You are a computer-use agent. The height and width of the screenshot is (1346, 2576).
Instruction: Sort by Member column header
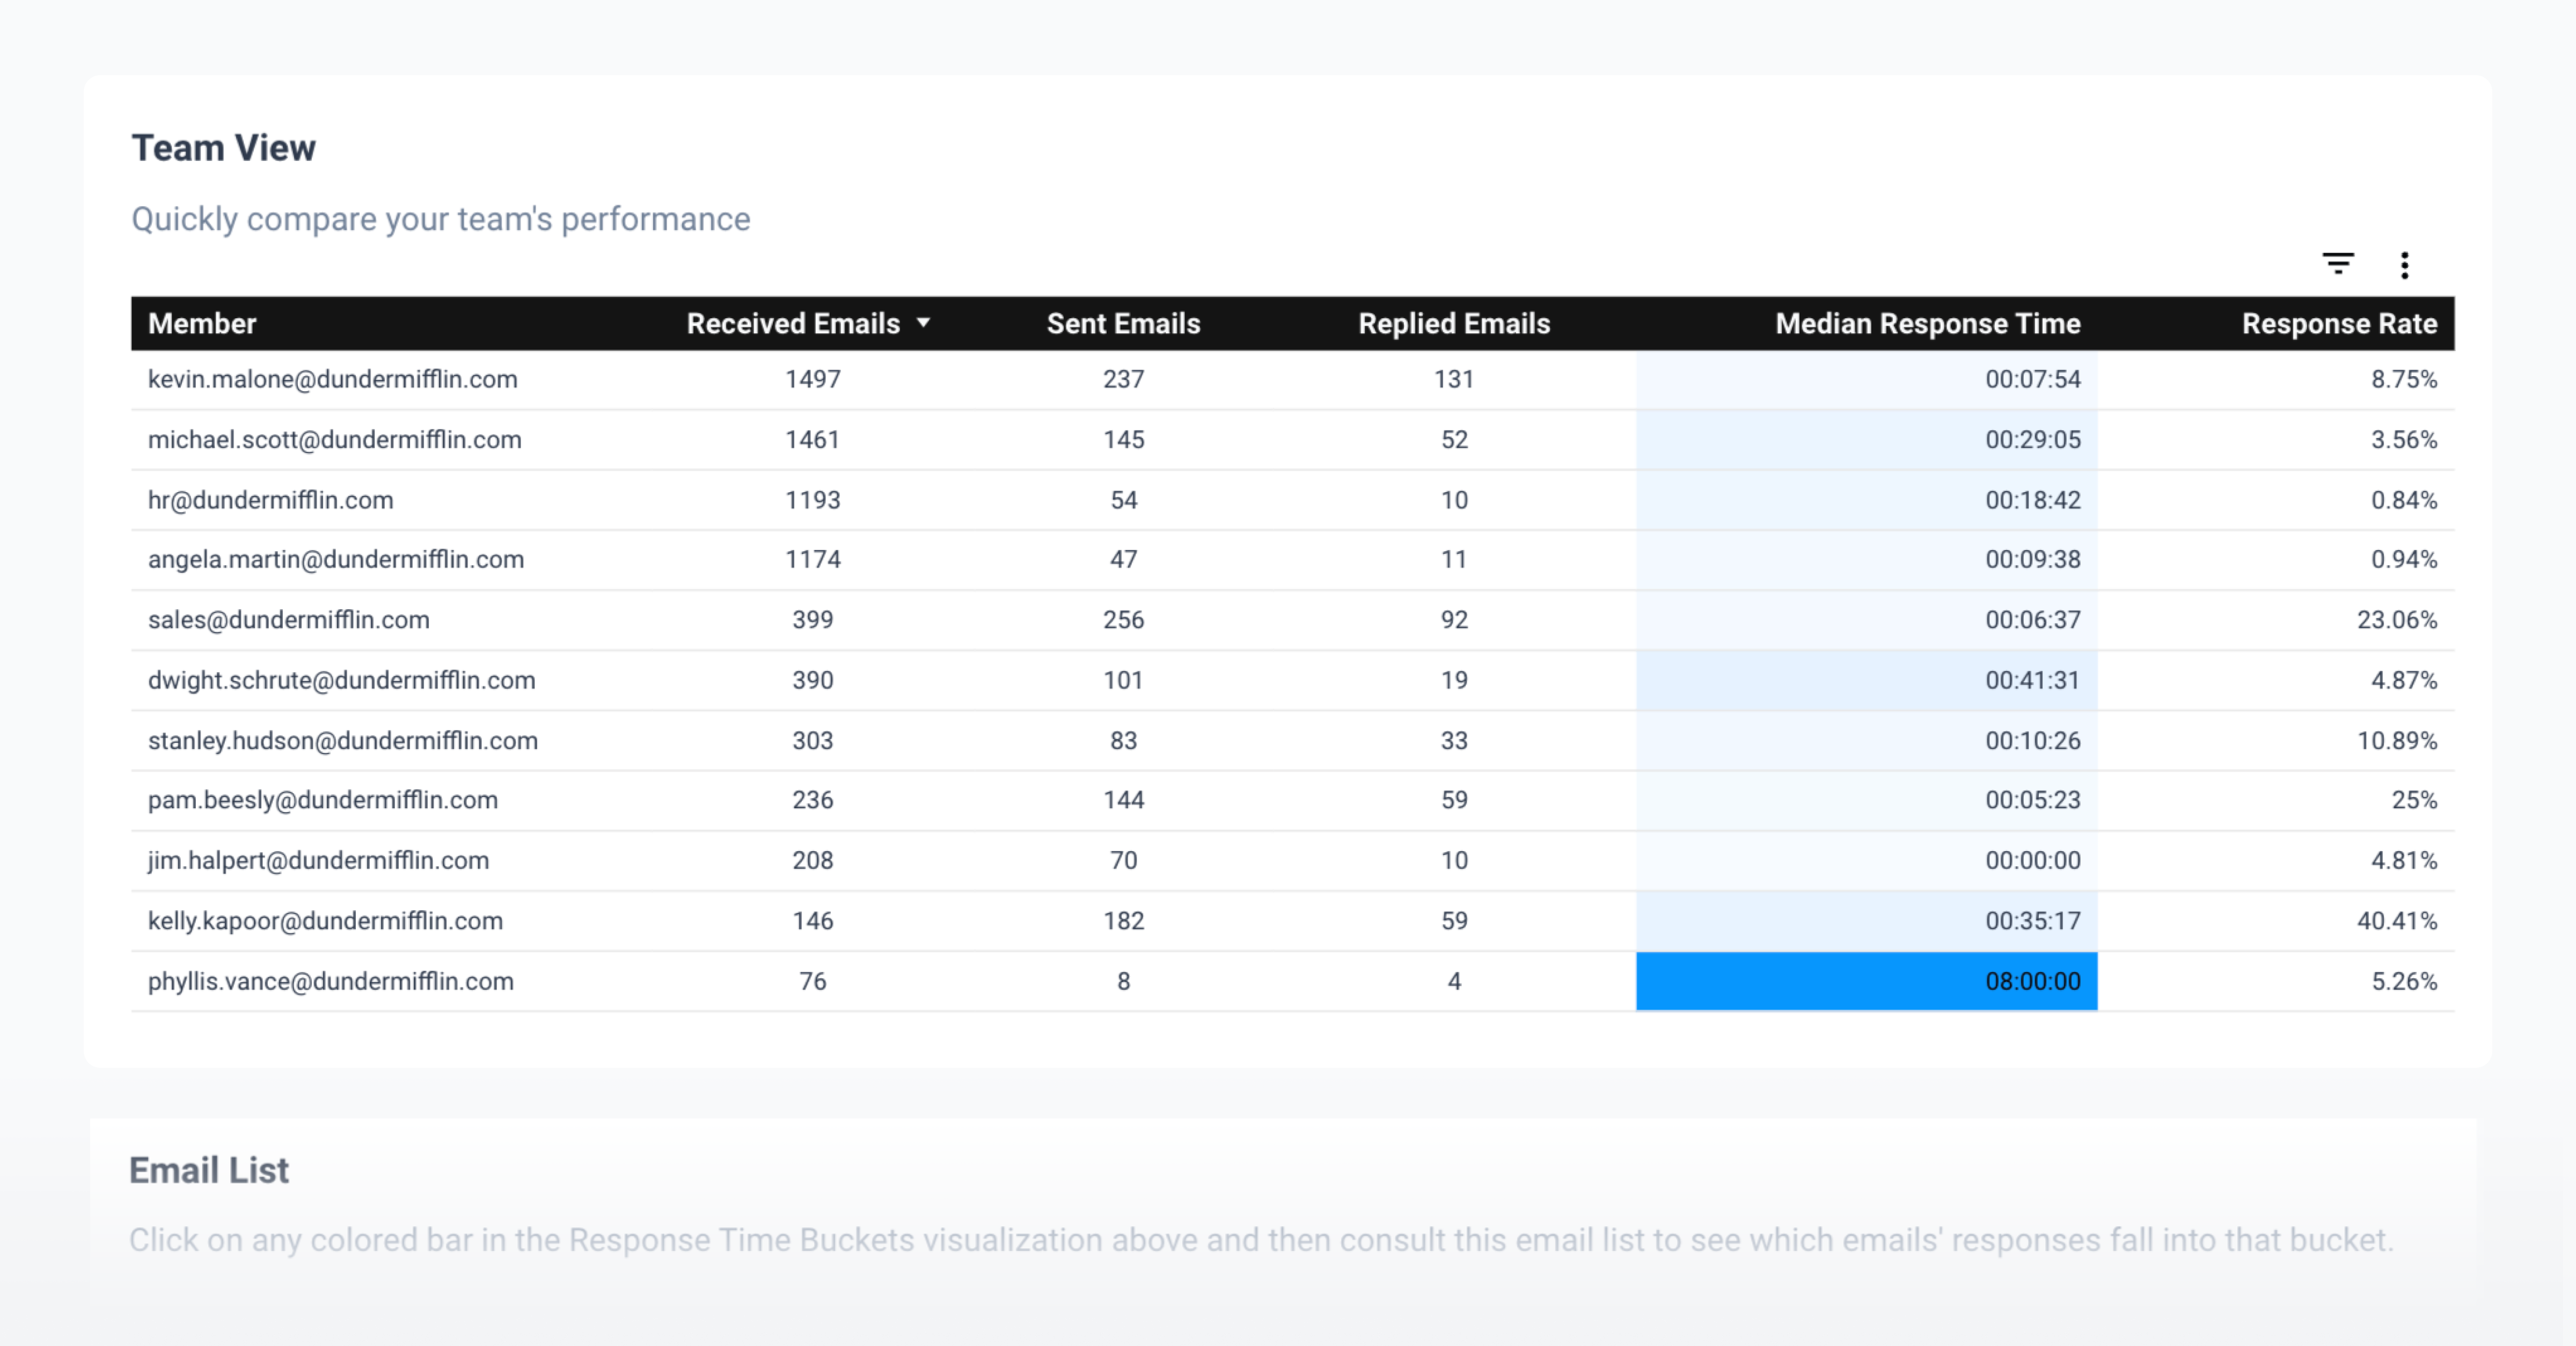[x=202, y=323]
